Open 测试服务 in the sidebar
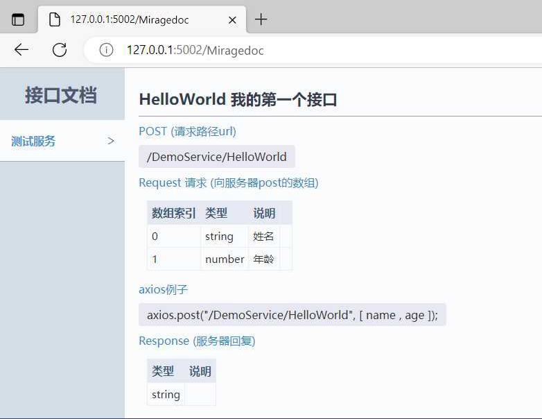The width and height of the screenshot is (542, 419). coord(62,141)
